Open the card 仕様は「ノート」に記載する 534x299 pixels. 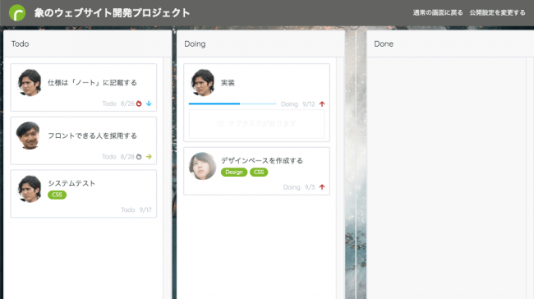(x=84, y=88)
